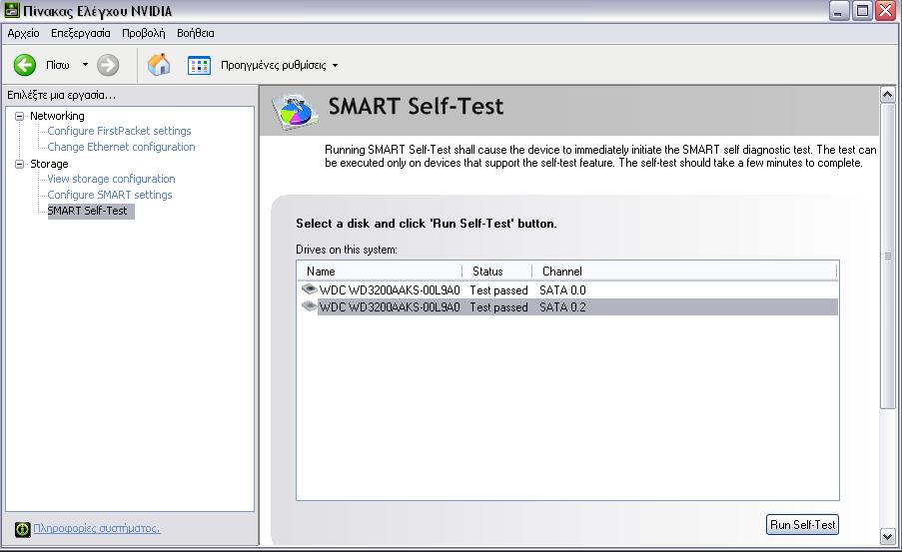
Task: Click the Test passed status for SATA 0.0
Action: click(498, 290)
